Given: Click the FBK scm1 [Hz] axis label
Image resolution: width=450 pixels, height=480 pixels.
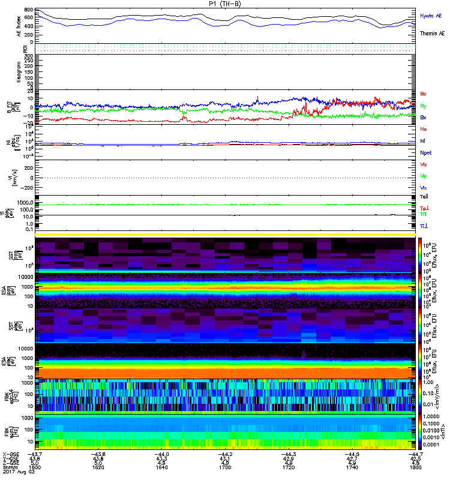Looking at the screenshot, I should pos(10,431).
